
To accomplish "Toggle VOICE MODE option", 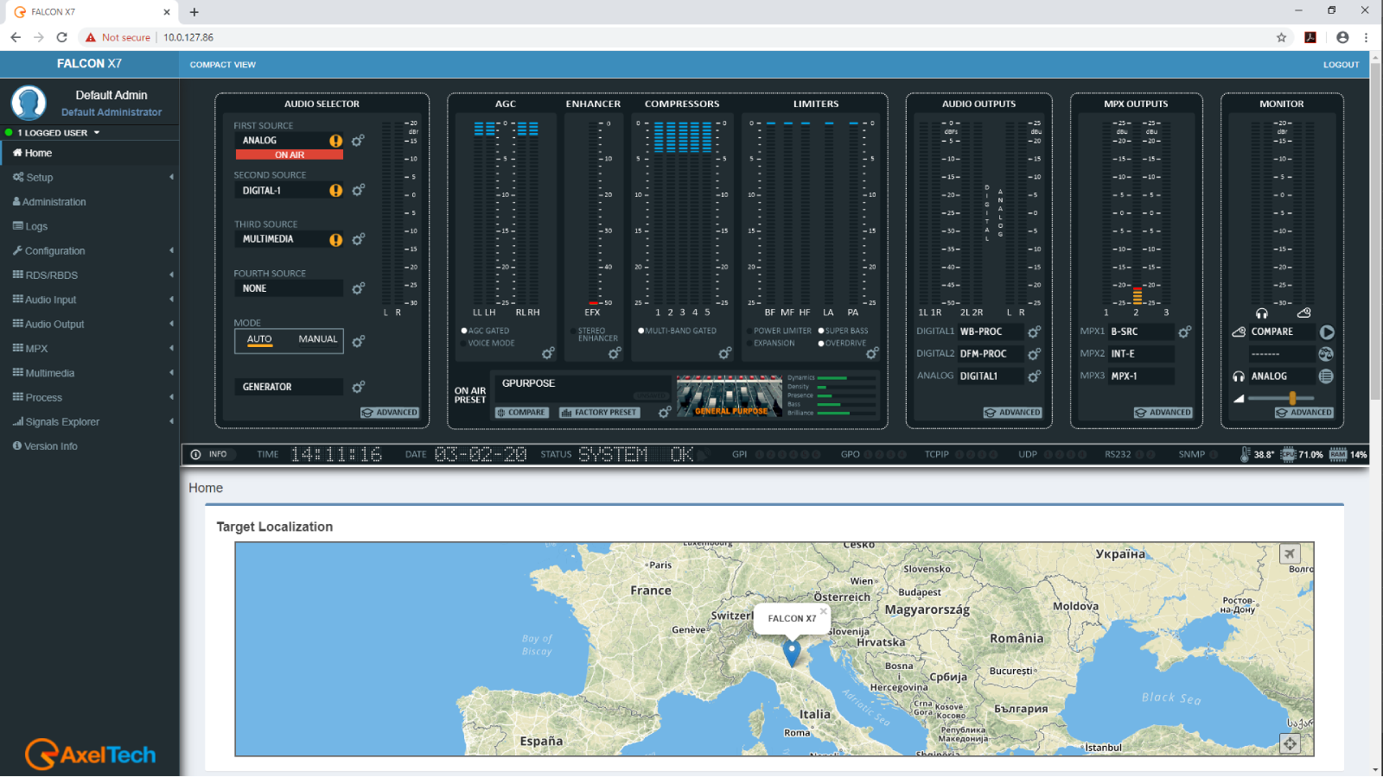I will point(488,343).
